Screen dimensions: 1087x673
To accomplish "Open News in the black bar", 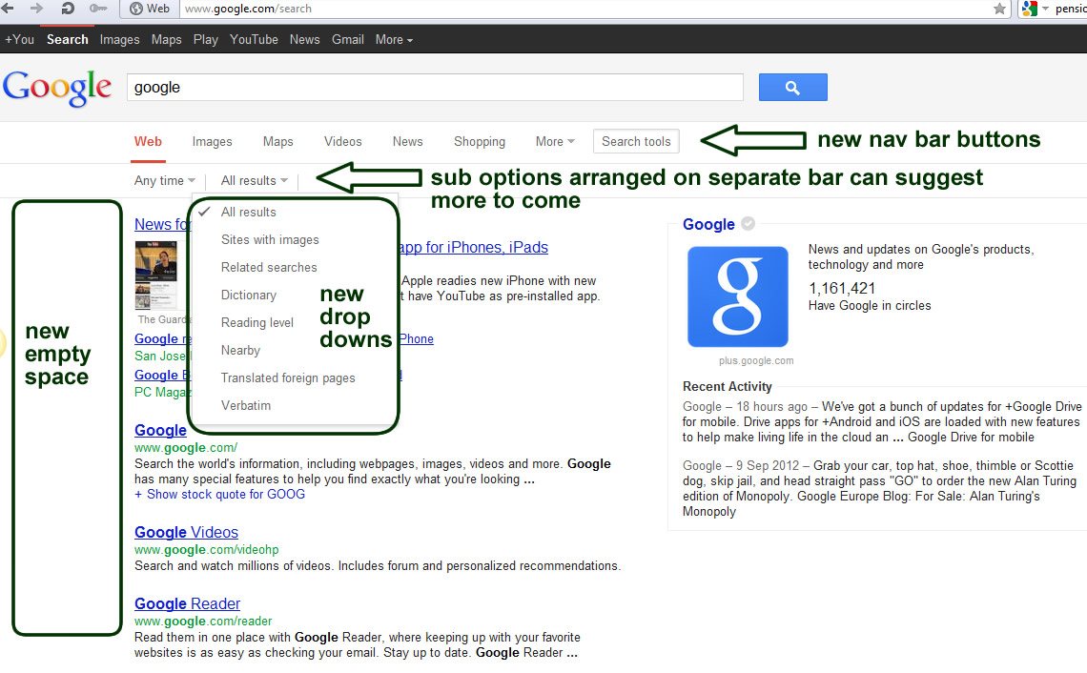I will (x=304, y=39).
